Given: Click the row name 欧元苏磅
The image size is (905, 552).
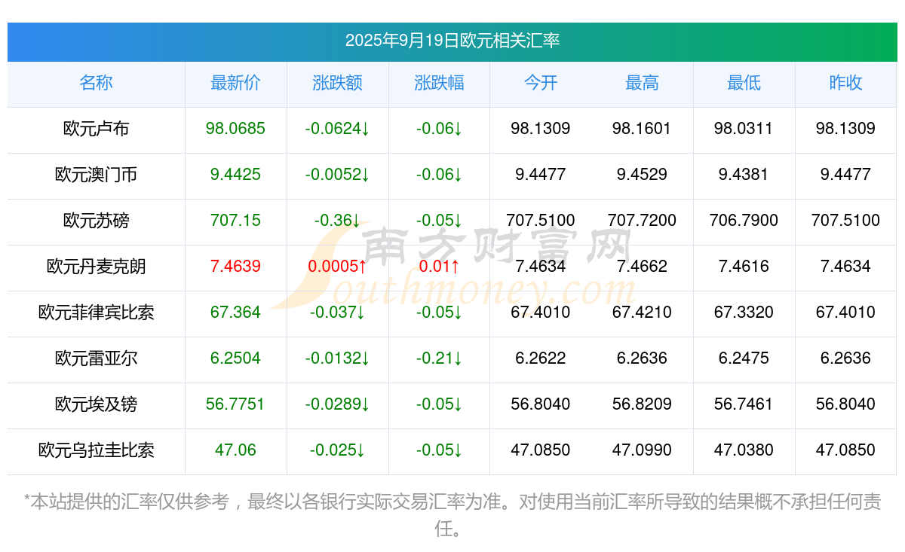Looking at the screenshot, I should 97,221.
